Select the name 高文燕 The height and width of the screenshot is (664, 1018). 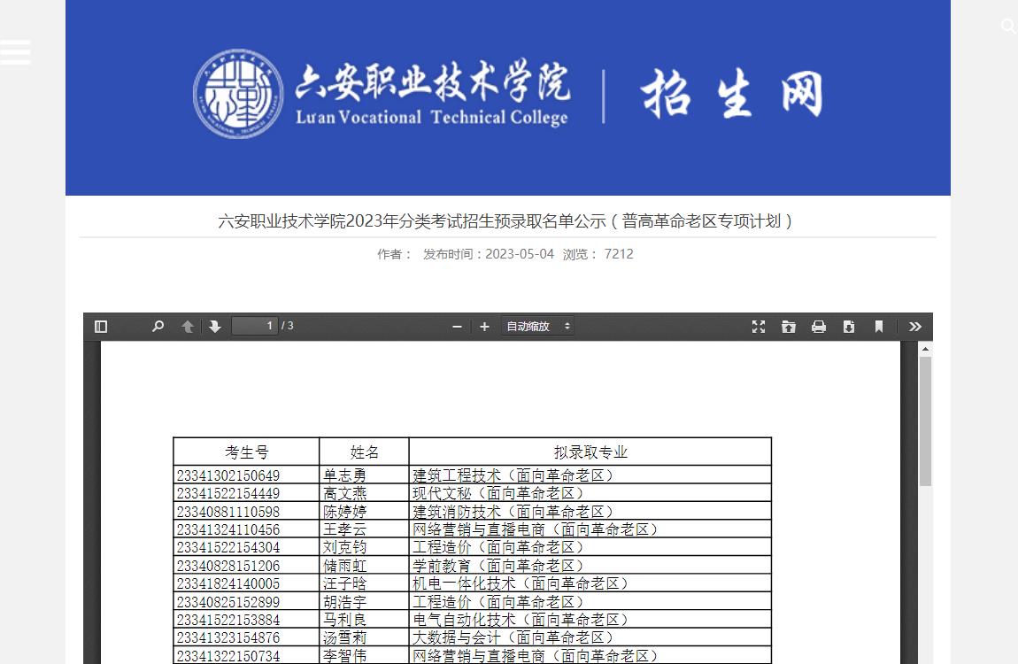click(344, 493)
